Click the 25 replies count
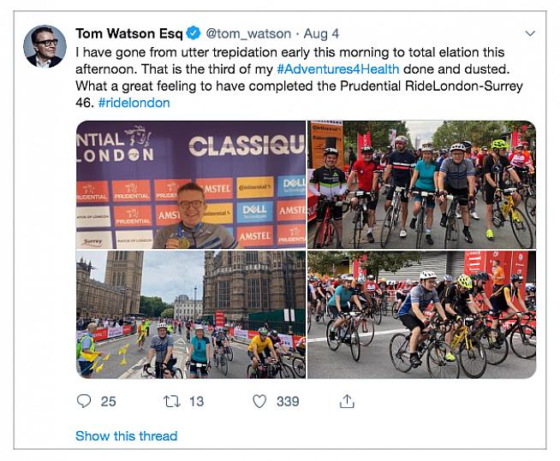560x461 pixels. point(108,401)
